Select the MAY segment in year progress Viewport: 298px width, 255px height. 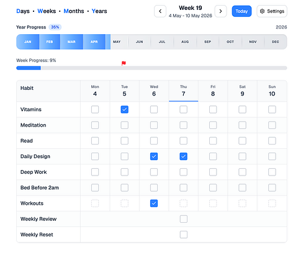pos(117,42)
